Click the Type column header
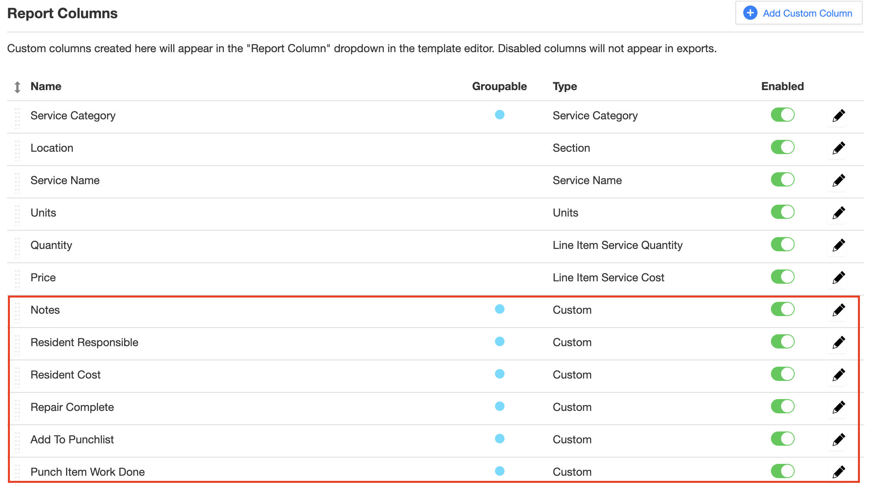The height and width of the screenshot is (486, 869). pyautogui.click(x=565, y=87)
